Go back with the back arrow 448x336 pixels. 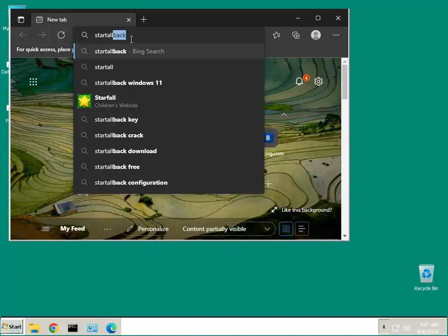click(23, 35)
